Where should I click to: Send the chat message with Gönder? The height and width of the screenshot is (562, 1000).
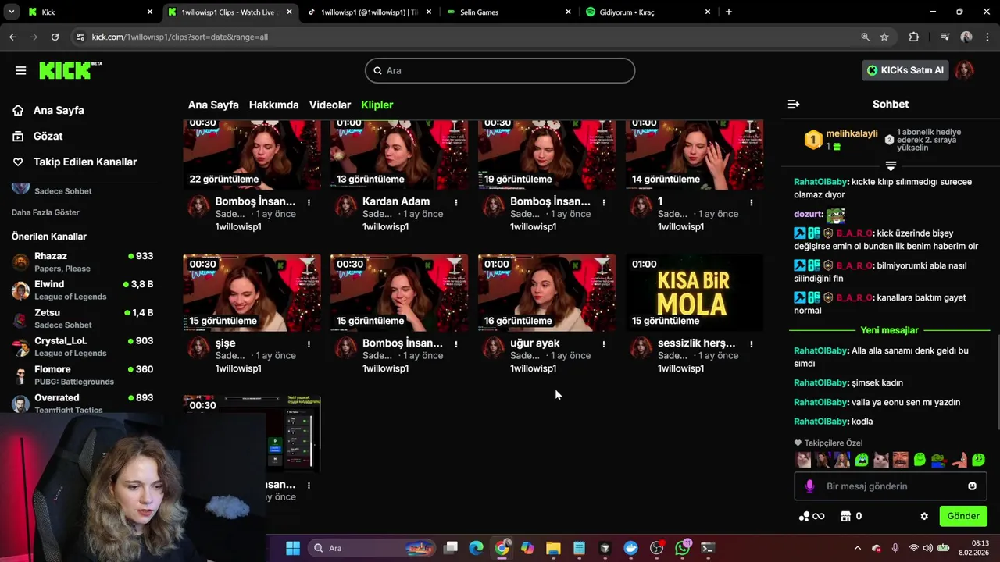963,516
